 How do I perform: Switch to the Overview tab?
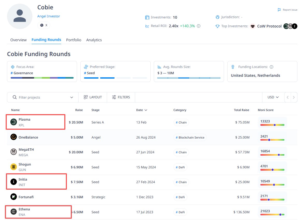tap(18, 40)
